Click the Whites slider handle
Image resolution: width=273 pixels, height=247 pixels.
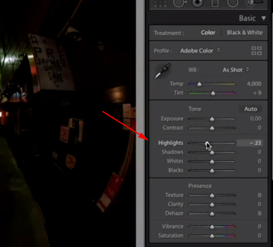tap(212, 161)
